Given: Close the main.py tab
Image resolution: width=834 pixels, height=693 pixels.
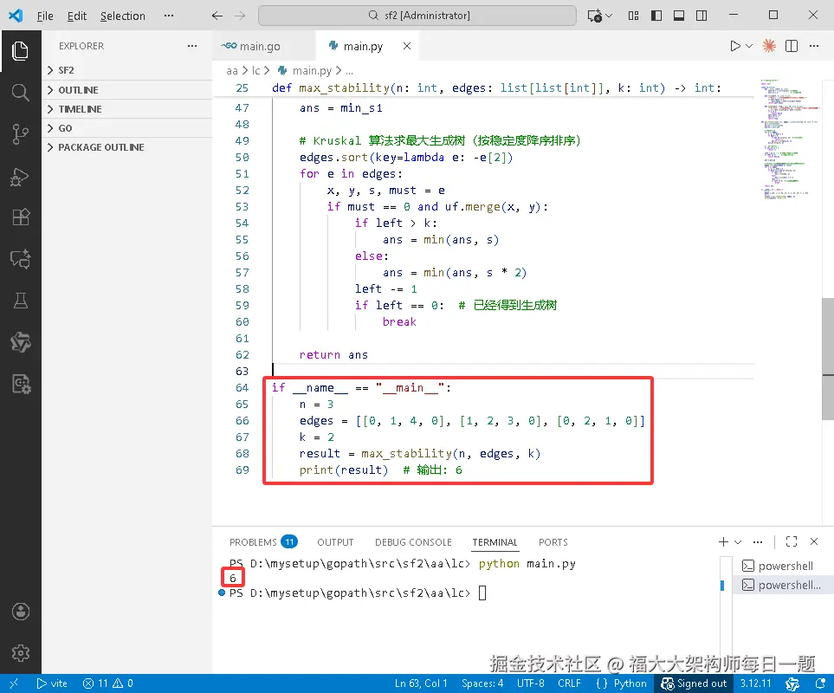Looking at the screenshot, I should click(407, 46).
